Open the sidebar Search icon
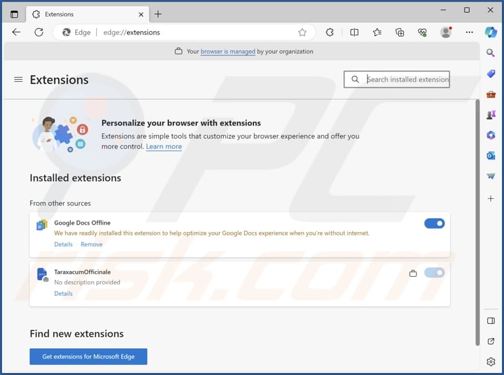504x375 pixels. pyautogui.click(x=491, y=53)
